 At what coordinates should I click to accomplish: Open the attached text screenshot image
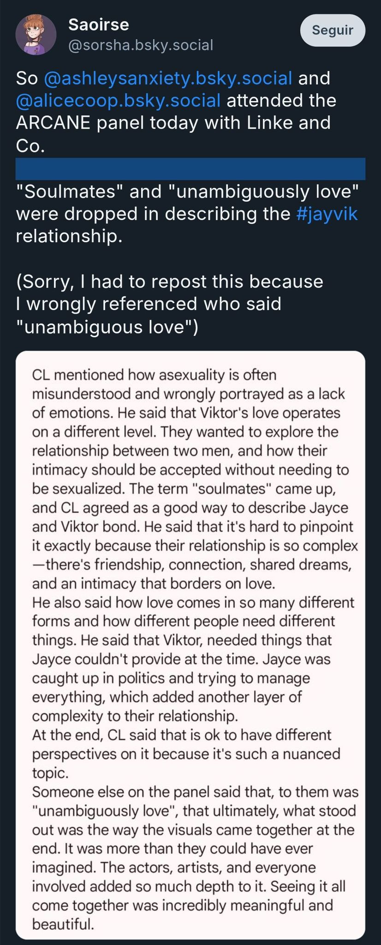[x=190, y=645]
